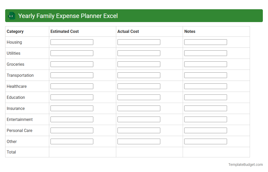This screenshot has width=268, height=172.
Task: Click the Groceries actual cost field
Action: pos(139,64)
